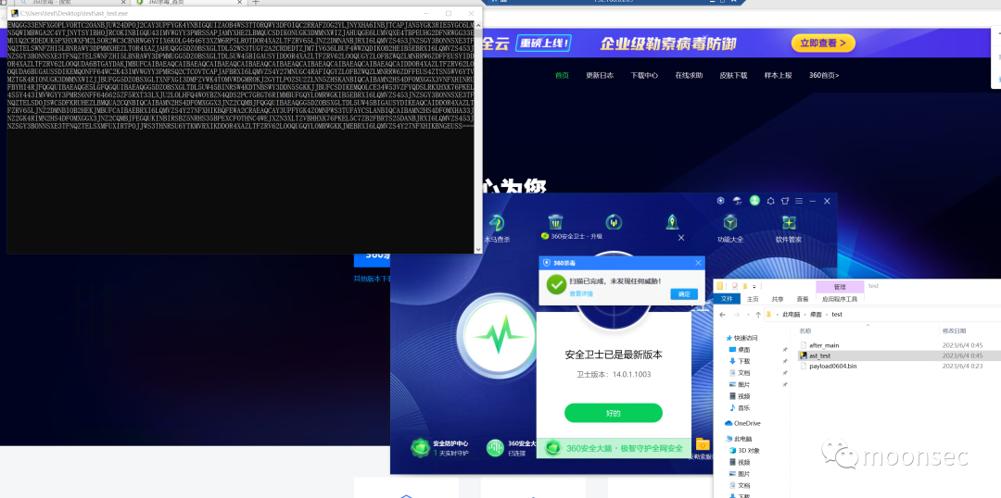The image size is (1001, 498).
Task: Close the 360安全卫士 升级 dialog
Action: 680,237
